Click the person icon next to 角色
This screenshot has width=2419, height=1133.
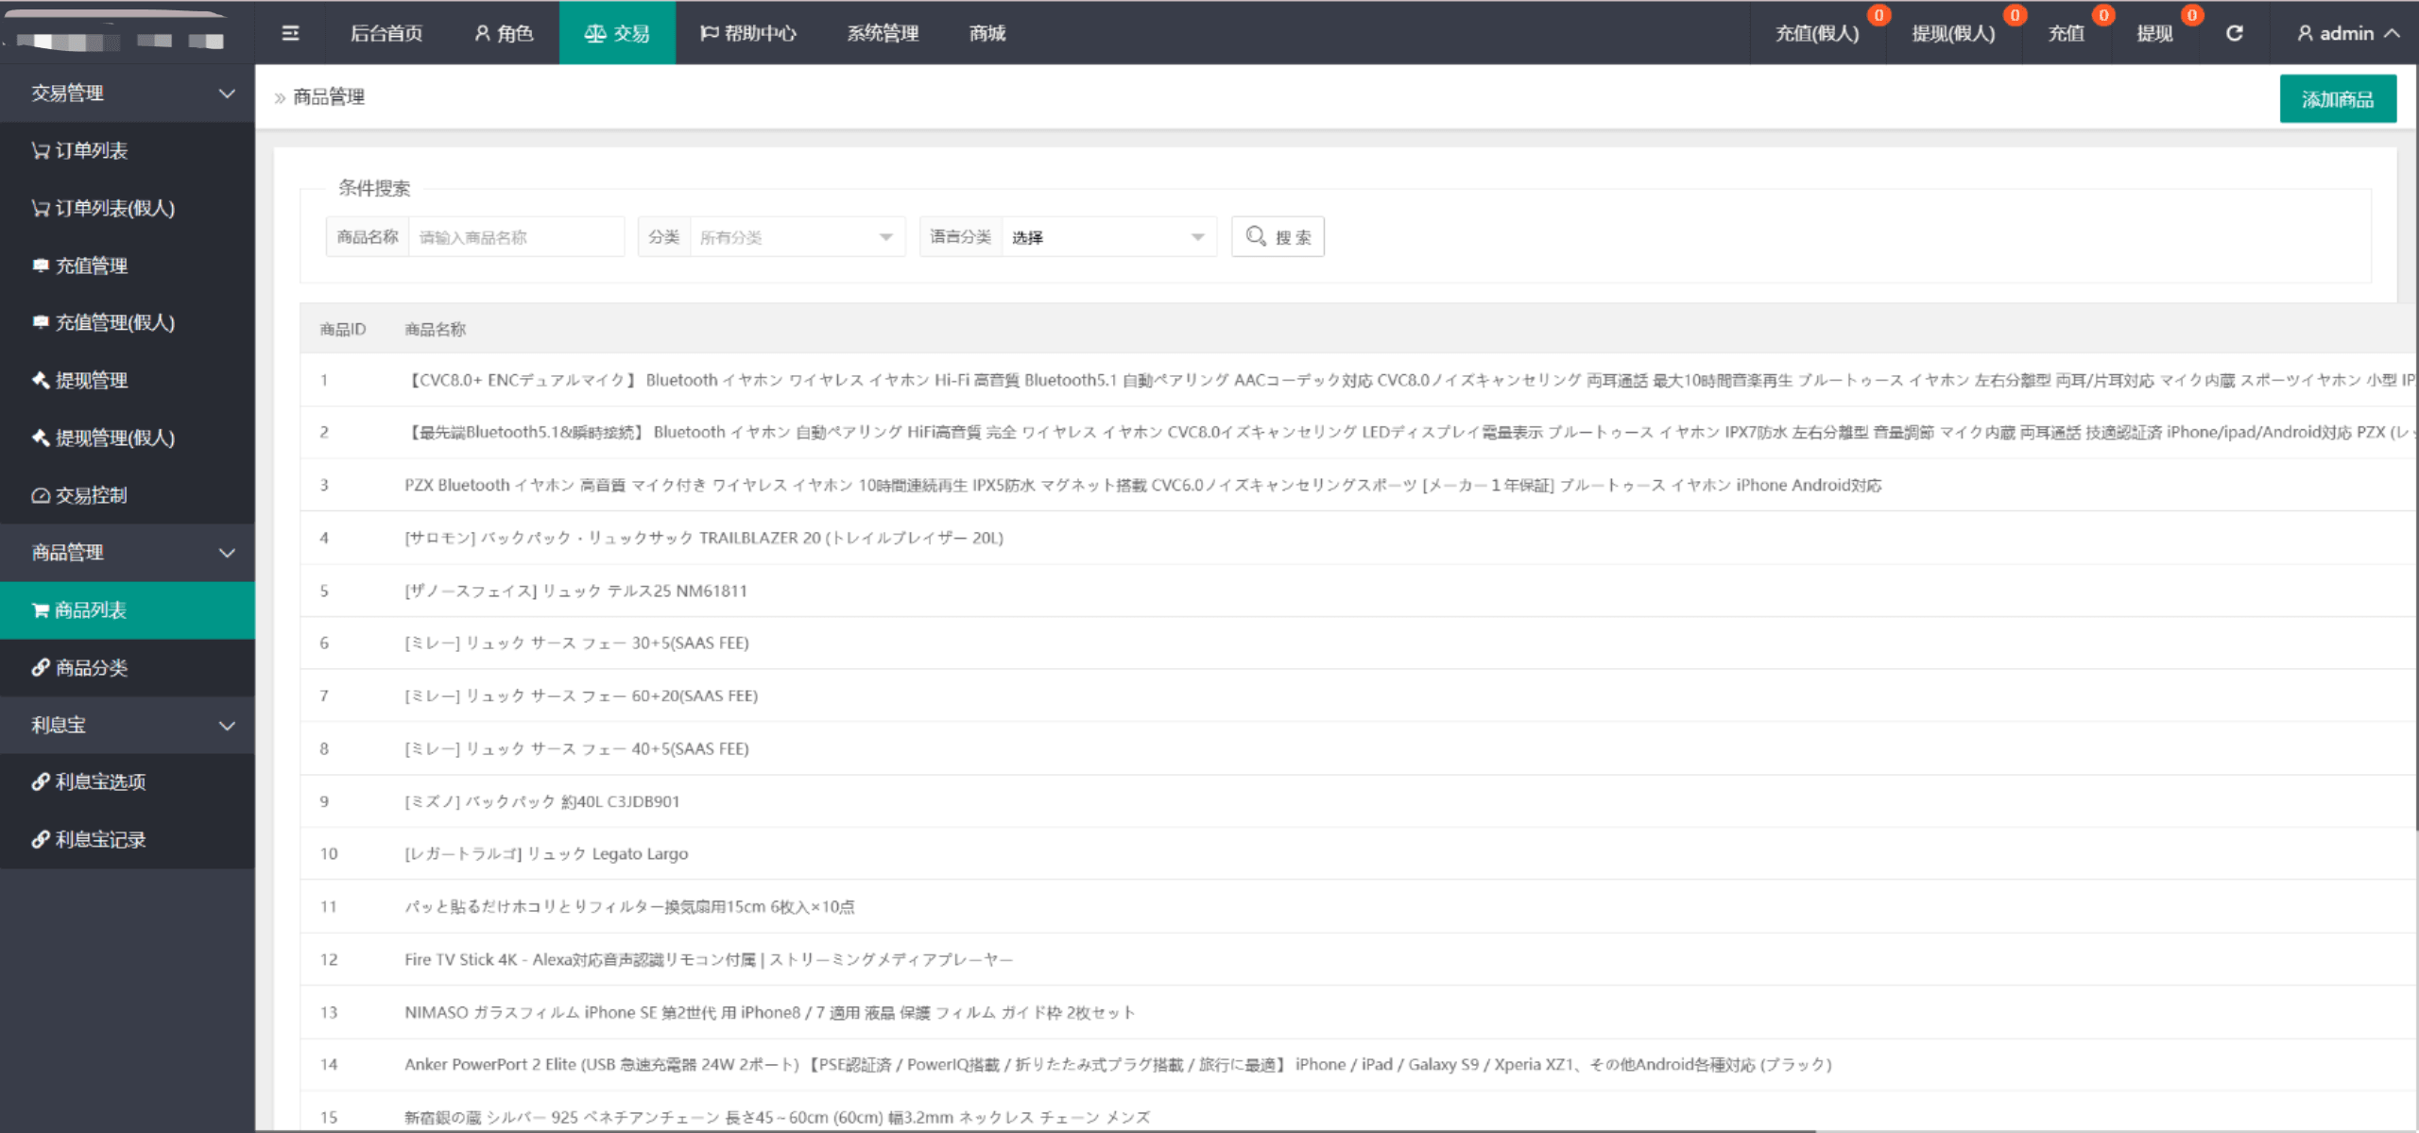[480, 32]
